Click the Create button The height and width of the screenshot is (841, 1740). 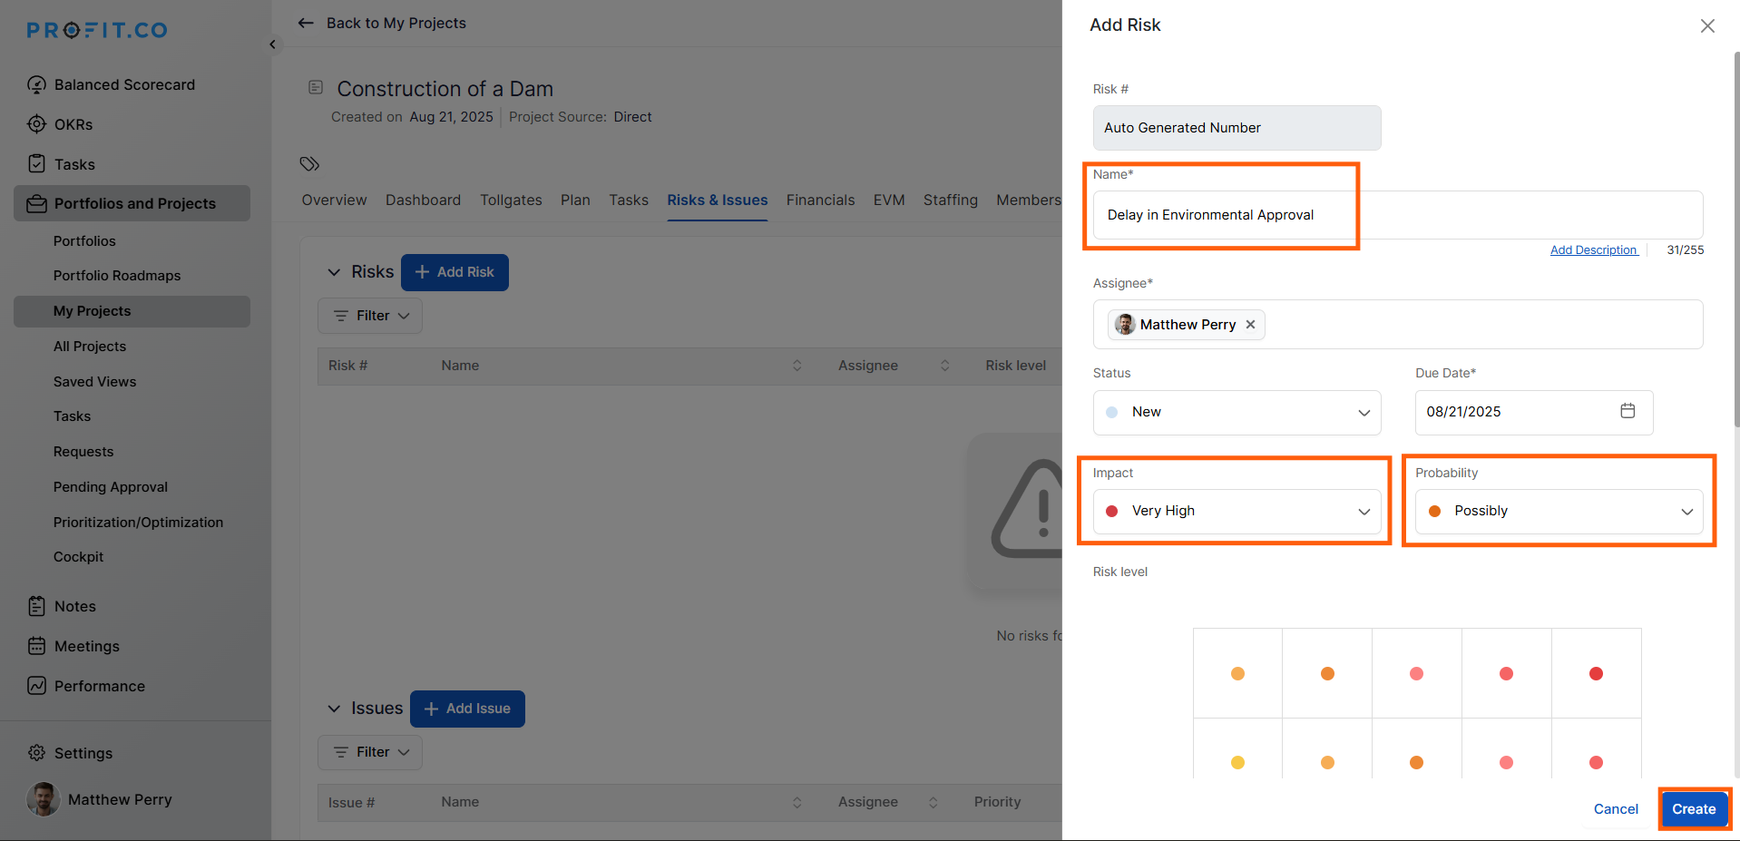[x=1693, y=808]
